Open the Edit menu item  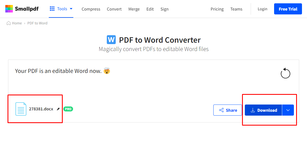150,9
